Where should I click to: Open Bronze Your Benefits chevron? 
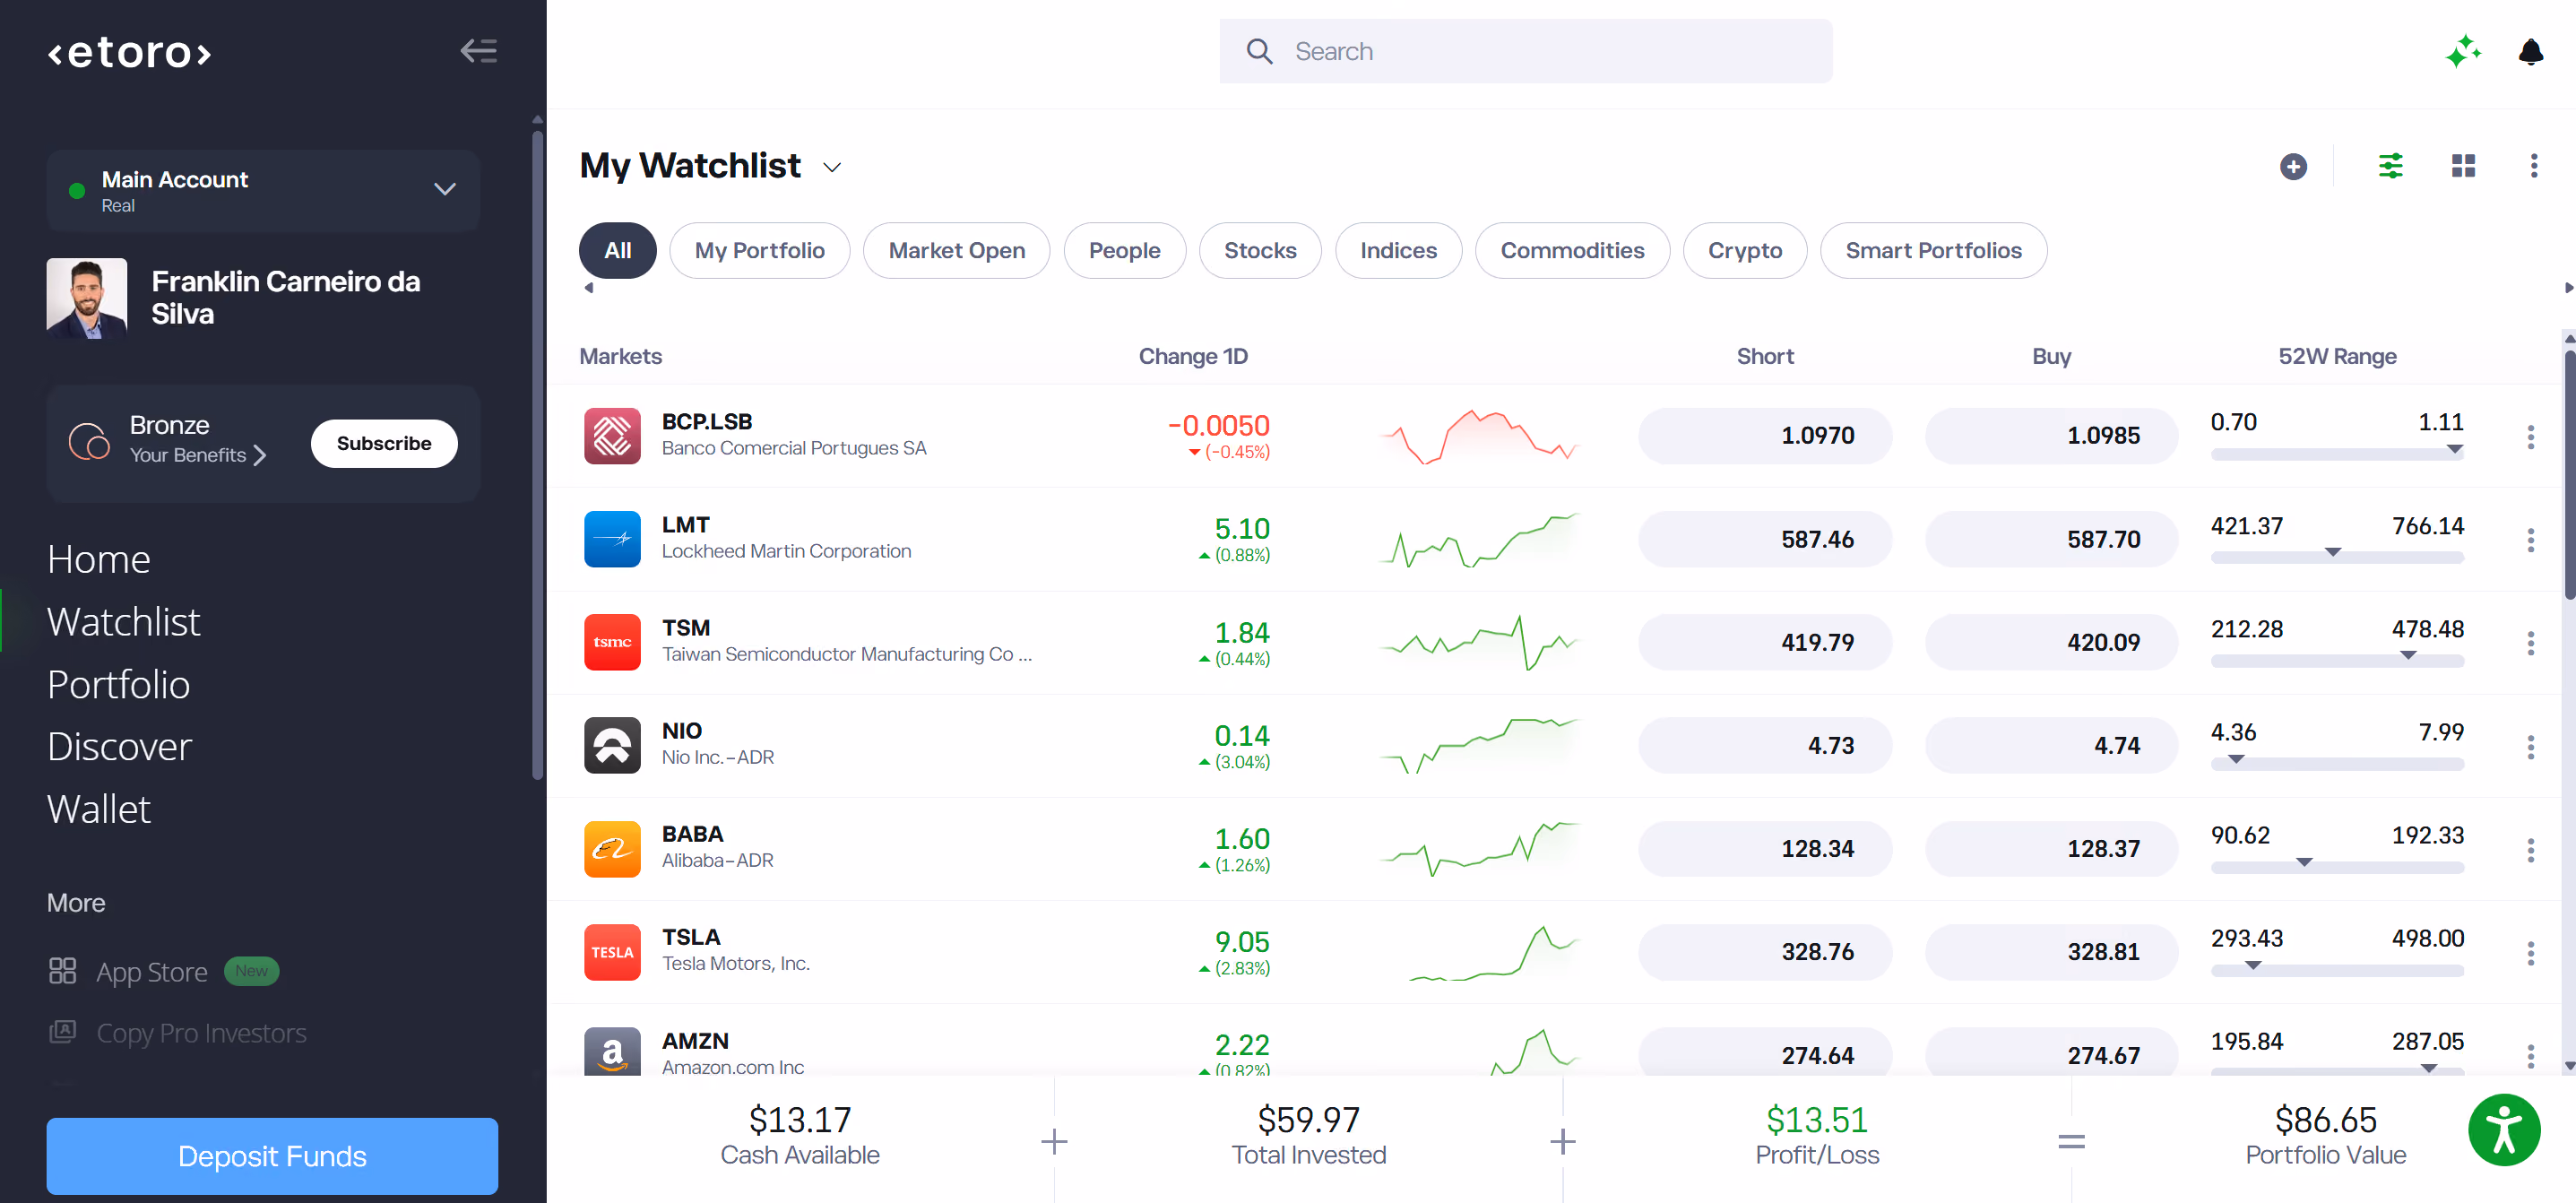(260, 455)
